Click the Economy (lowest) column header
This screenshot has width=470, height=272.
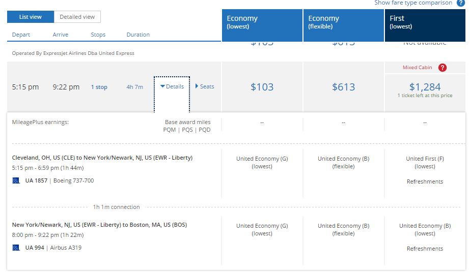[262, 25]
